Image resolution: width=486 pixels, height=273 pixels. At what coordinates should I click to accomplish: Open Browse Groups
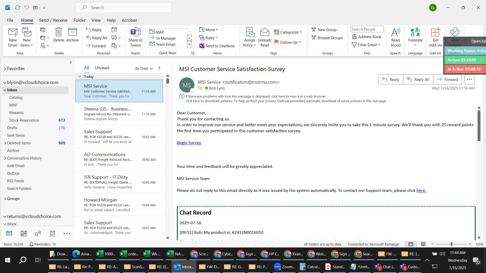(x=327, y=38)
